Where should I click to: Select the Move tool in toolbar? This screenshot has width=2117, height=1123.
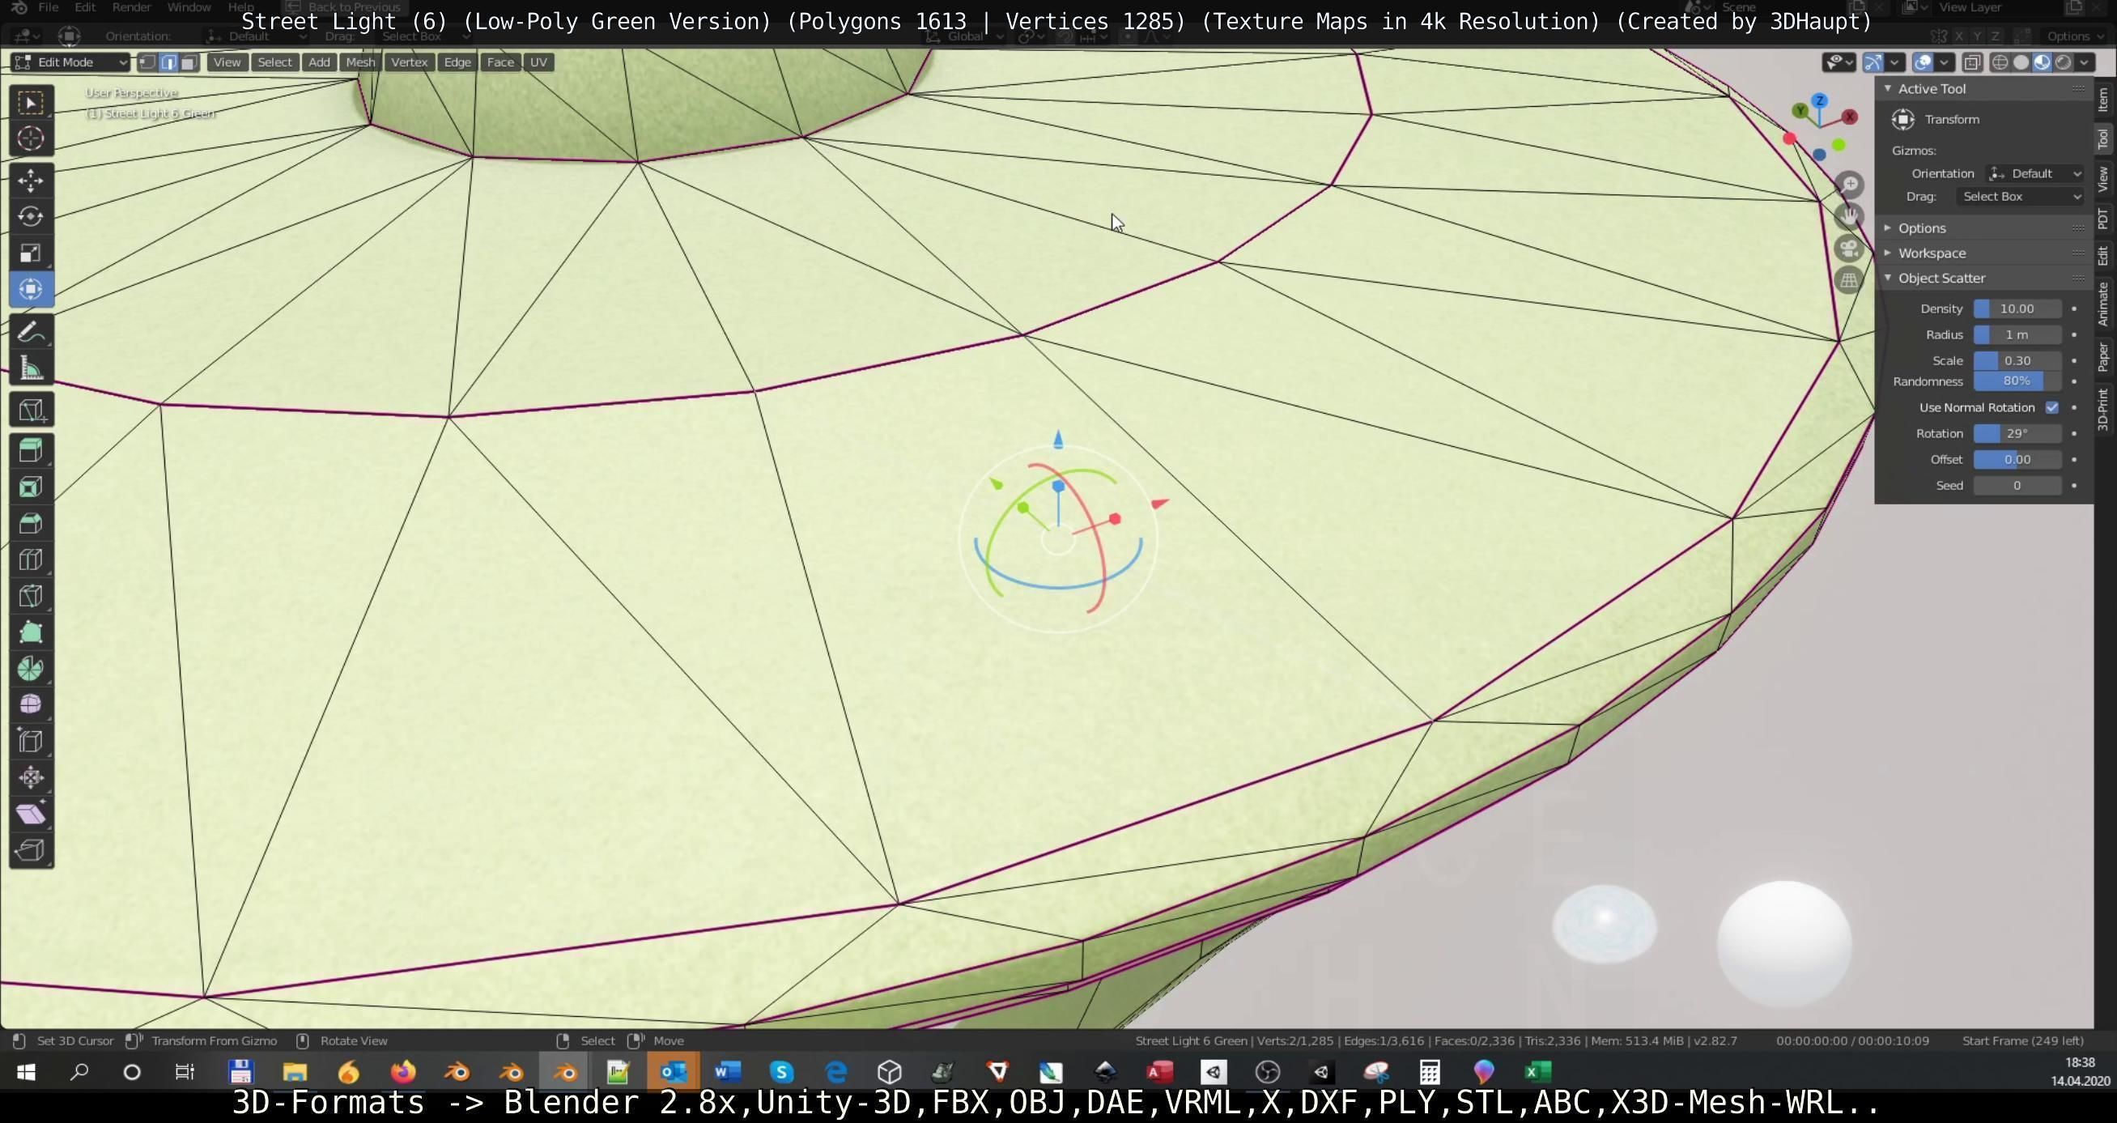(31, 180)
